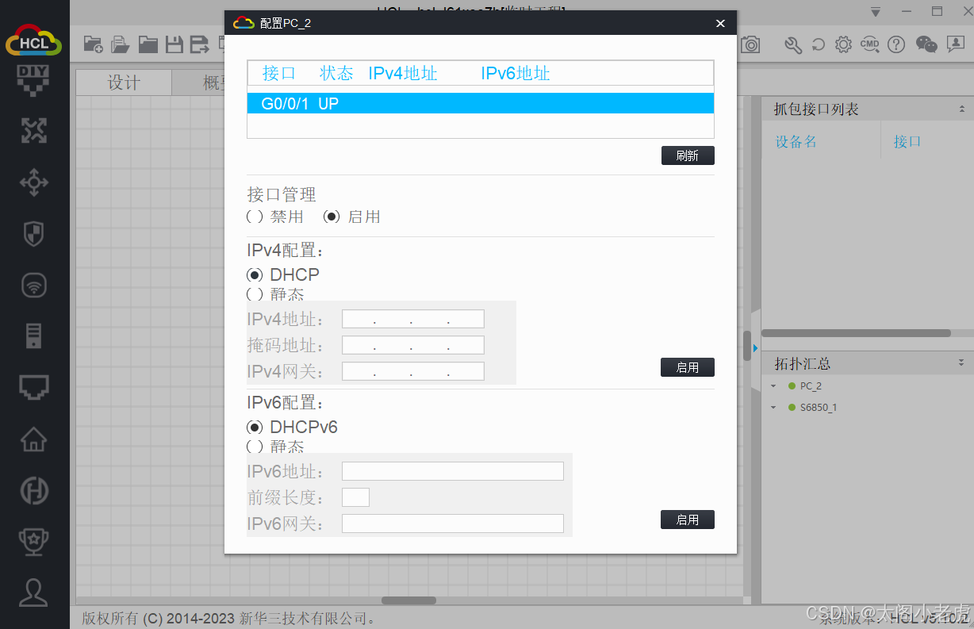
Task: Select the DHCPv6 radio button
Action: pyautogui.click(x=255, y=427)
